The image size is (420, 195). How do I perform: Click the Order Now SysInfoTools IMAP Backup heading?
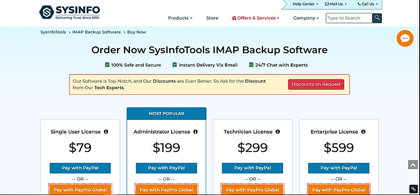tap(210, 50)
